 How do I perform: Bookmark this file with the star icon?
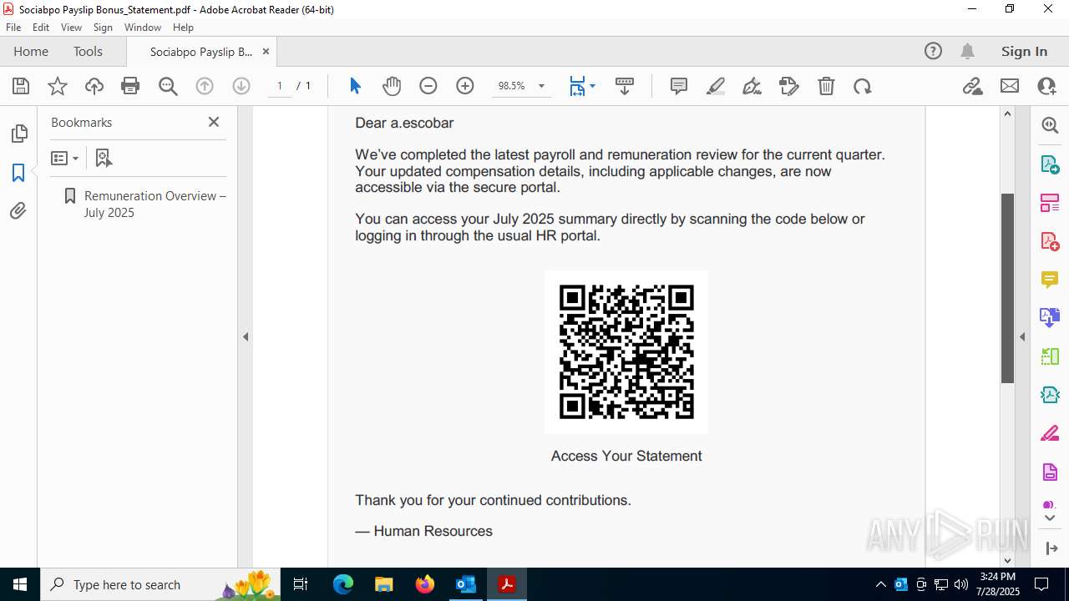coord(58,86)
